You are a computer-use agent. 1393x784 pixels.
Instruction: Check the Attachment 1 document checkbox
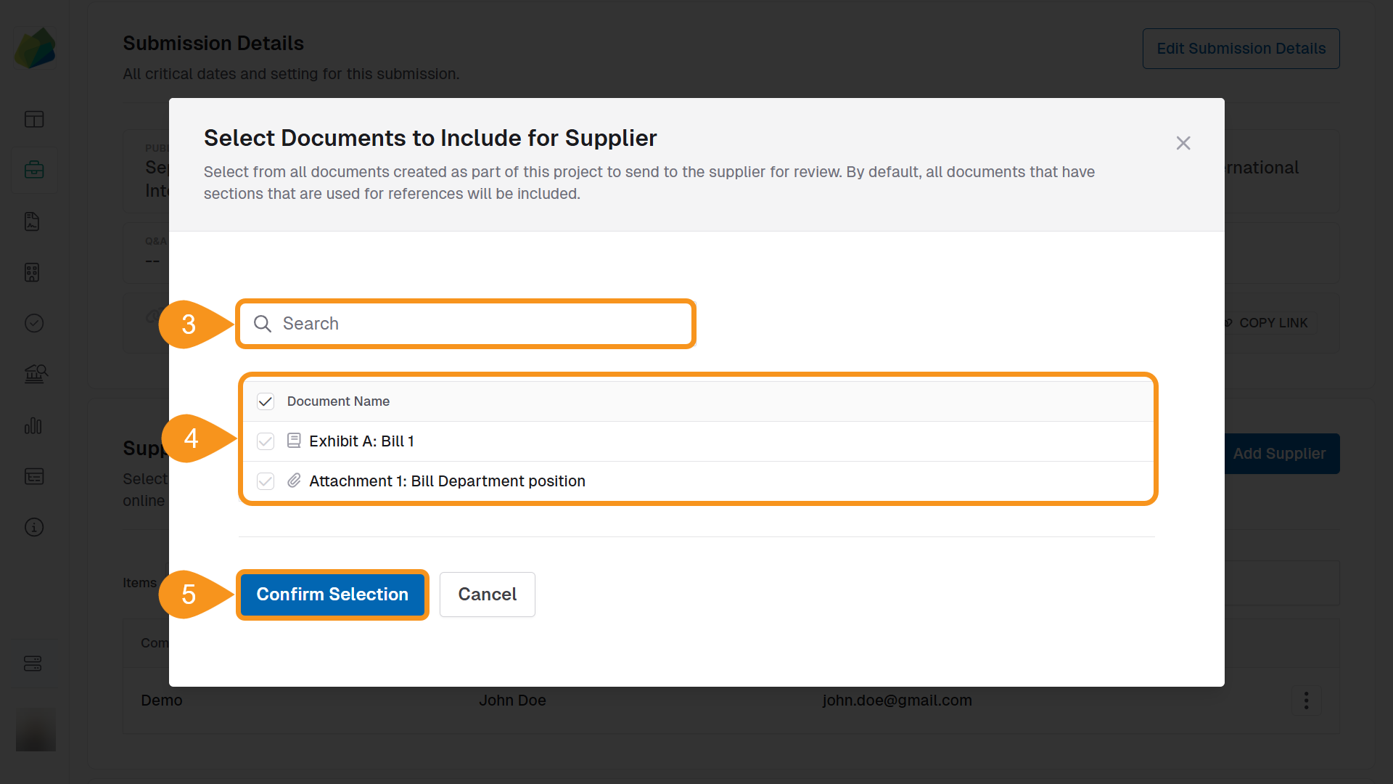pos(266,481)
